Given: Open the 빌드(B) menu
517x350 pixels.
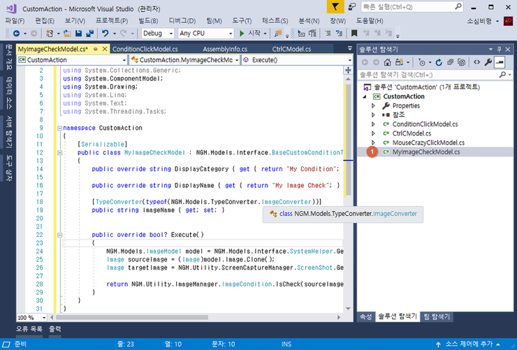Looking at the screenshot, I should click(148, 21).
